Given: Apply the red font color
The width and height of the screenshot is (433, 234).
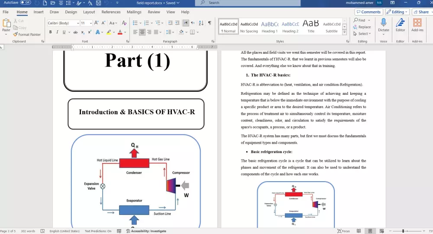Looking at the screenshot, I should click(120, 32).
